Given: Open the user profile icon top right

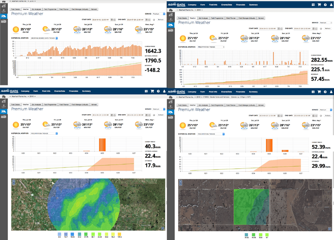Looking at the screenshot, I should 331,4.
